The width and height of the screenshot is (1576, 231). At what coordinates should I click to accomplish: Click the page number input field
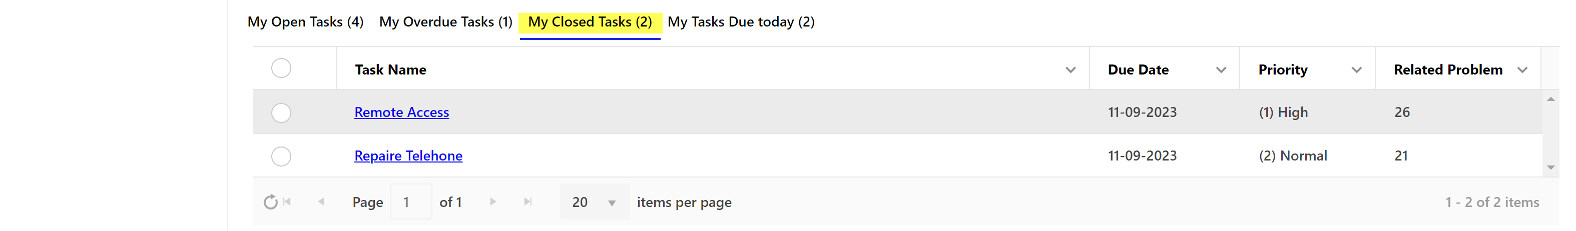pyautogui.click(x=410, y=202)
